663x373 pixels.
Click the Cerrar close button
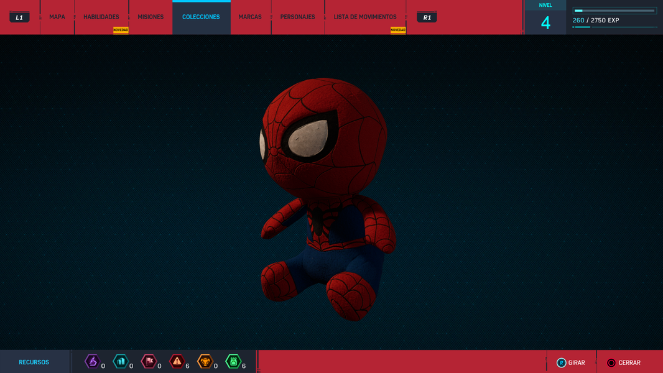[624, 363]
